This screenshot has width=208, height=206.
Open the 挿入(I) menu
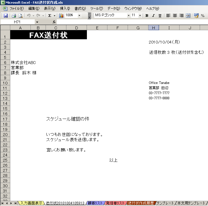click(65, 9)
